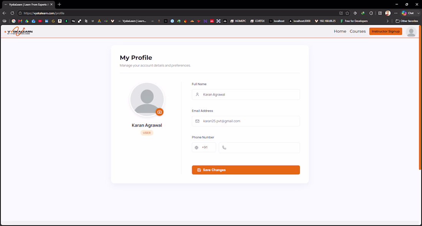Open the HOMEPC bookmark
The height and width of the screenshot is (226, 422).
(x=238, y=21)
